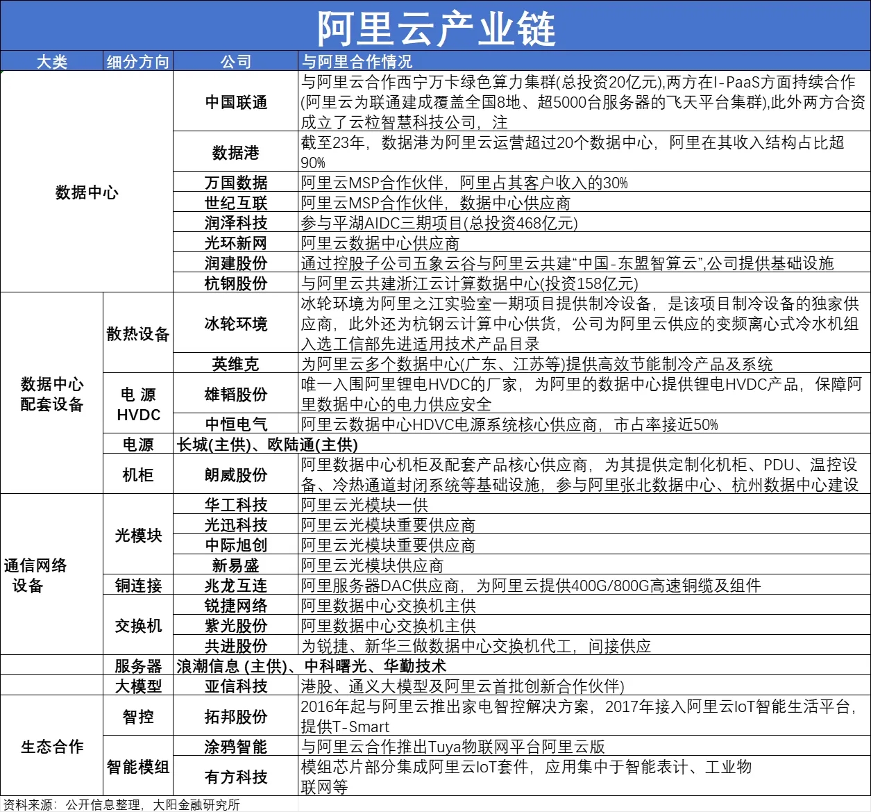Click the title cell 阿里云产业链
Viewport: 871px width, 812px height.
[435, 26]
